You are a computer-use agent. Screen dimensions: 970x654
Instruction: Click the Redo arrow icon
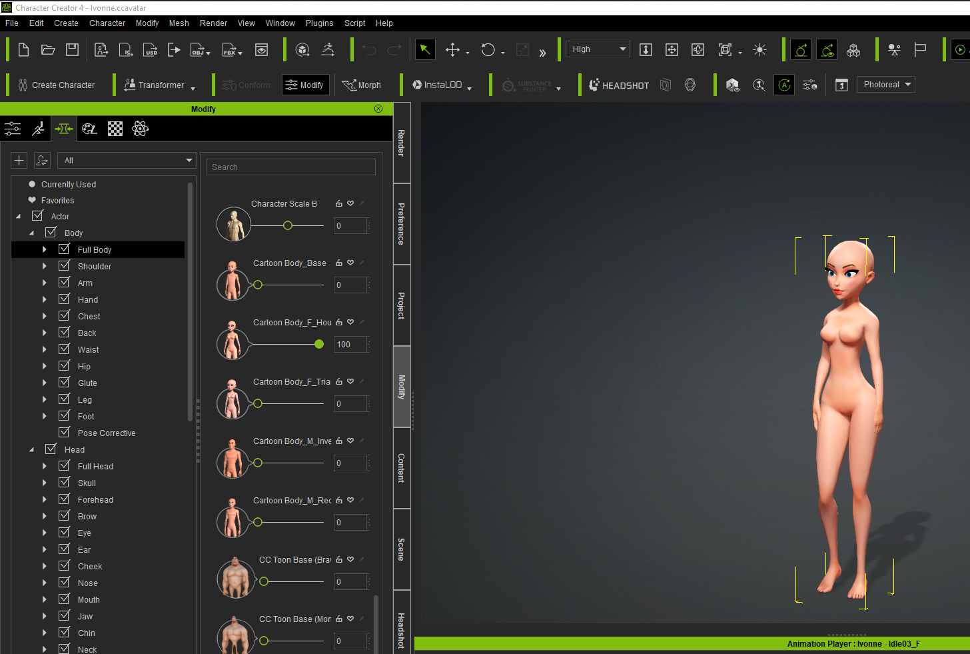click(x=394, y=49)
